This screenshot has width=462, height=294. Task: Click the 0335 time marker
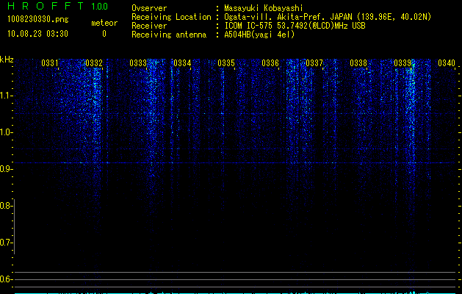[x=226, y=63]
